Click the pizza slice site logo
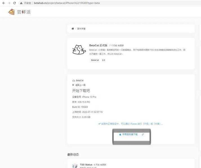This screenshot has width=201, height=168. pyautogui.click(x=11, y=12)
